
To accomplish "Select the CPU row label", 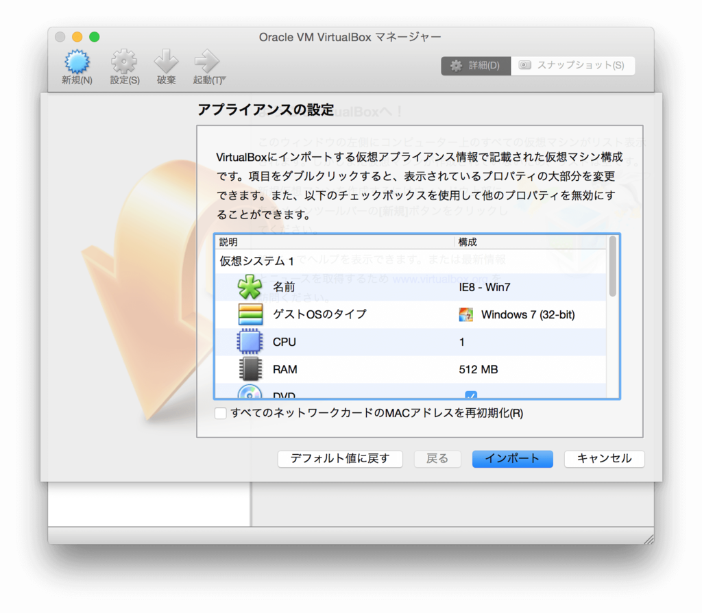I will pyautogui.click(x=285, y=342).
